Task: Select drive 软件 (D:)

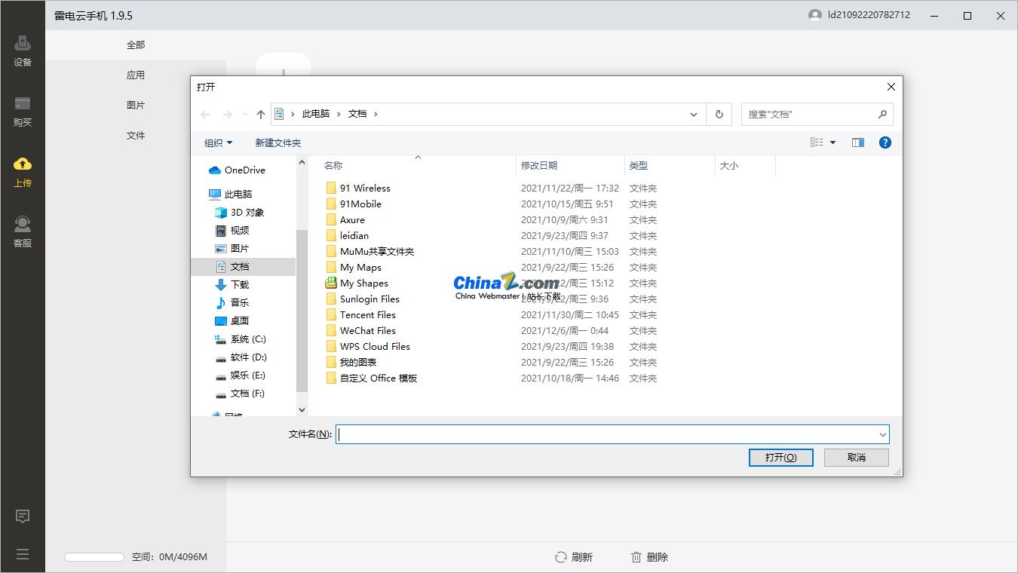Action: [x=241, y=357]
